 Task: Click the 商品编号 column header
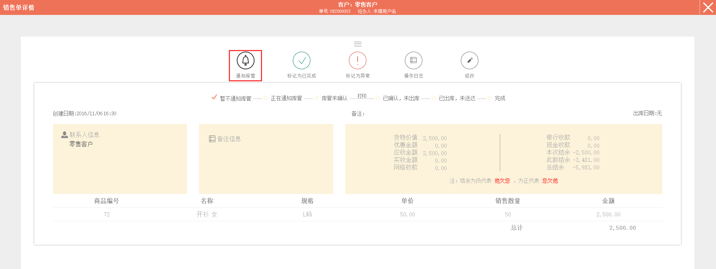[106, 201]
